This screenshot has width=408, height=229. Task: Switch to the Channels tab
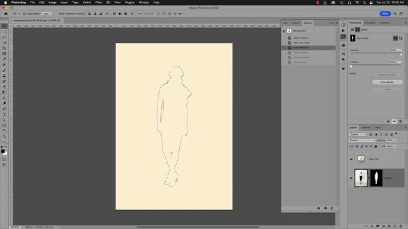coord(365,128)
